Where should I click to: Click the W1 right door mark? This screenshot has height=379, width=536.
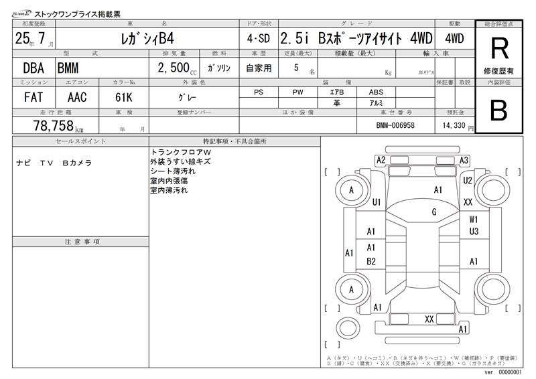pyautogui.click(x=474, y=220)
